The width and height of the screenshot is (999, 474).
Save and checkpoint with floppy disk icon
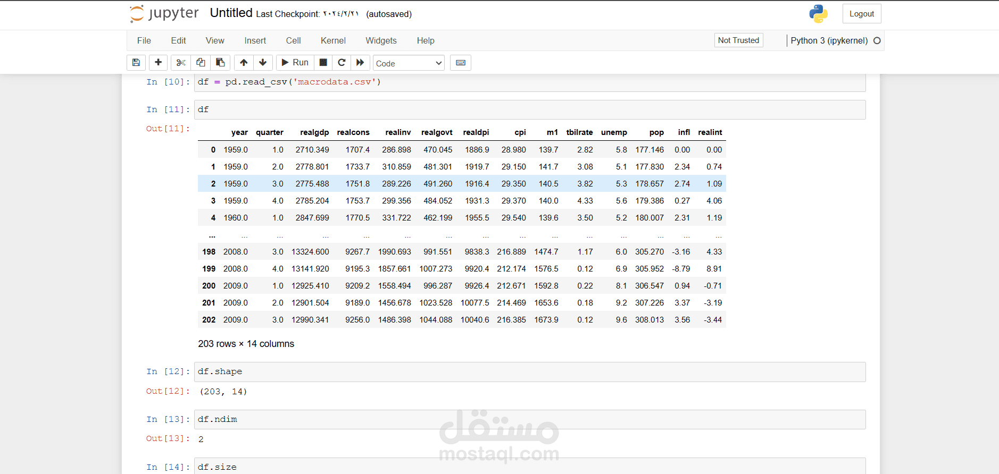(136, 63)
